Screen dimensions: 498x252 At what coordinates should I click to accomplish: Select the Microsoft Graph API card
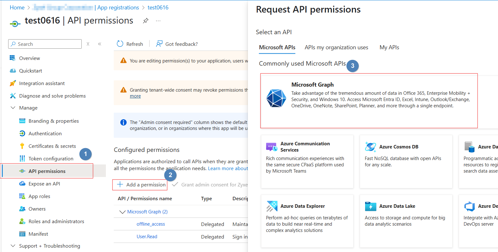click(369, 101)
